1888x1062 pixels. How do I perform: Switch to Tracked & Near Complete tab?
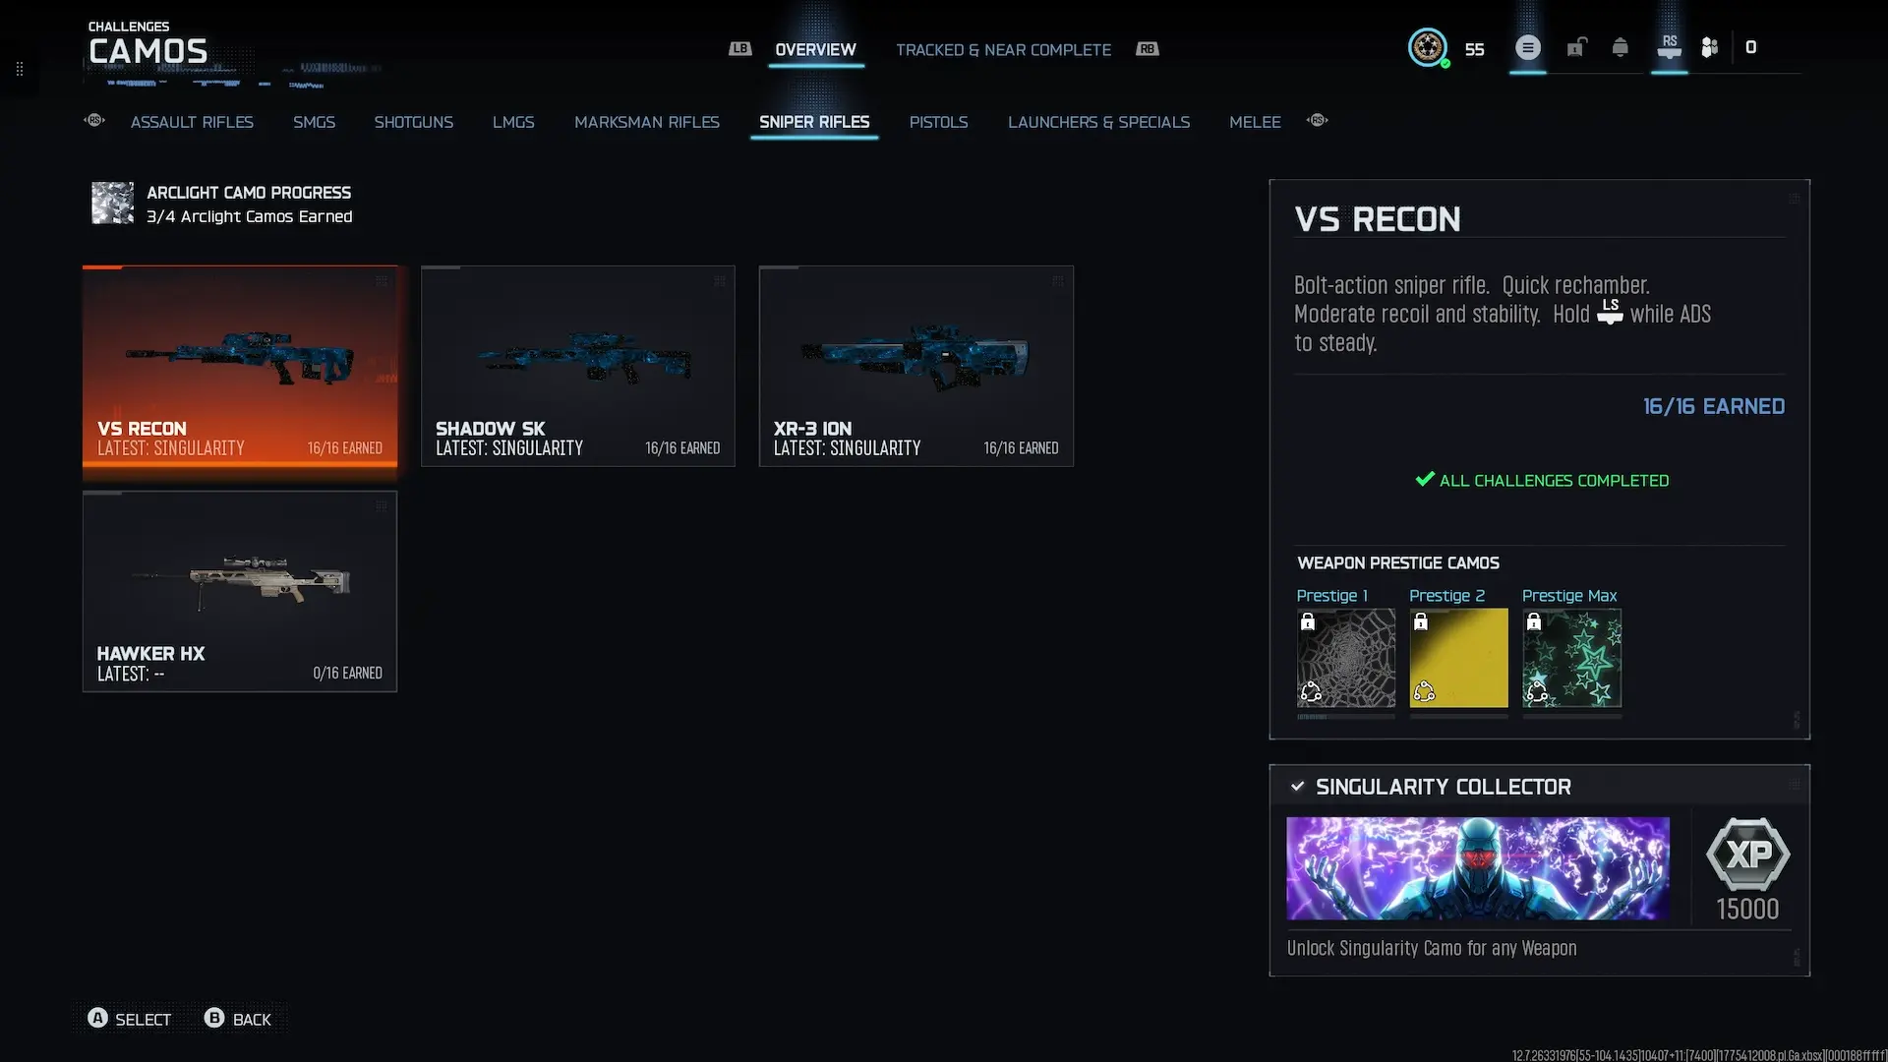[1003, 50]
